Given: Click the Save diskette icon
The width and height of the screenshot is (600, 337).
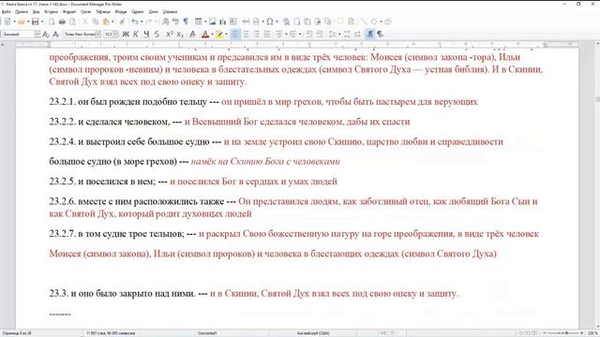Looking at the screenshot, I should point(36,22).
